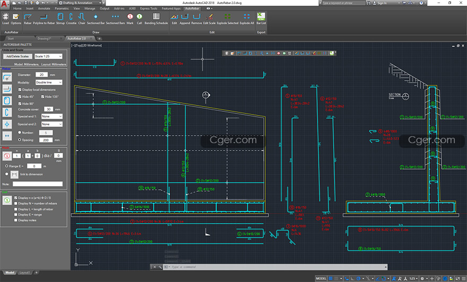Image resolution: width=467 pixels, height=282 pixels.
Task: Toggle Display n x (a+b) checkbox
Action: [x=15, y=198]
